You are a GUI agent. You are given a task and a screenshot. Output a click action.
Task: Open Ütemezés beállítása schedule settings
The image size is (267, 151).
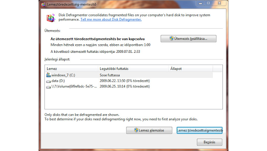coord(188,39)
